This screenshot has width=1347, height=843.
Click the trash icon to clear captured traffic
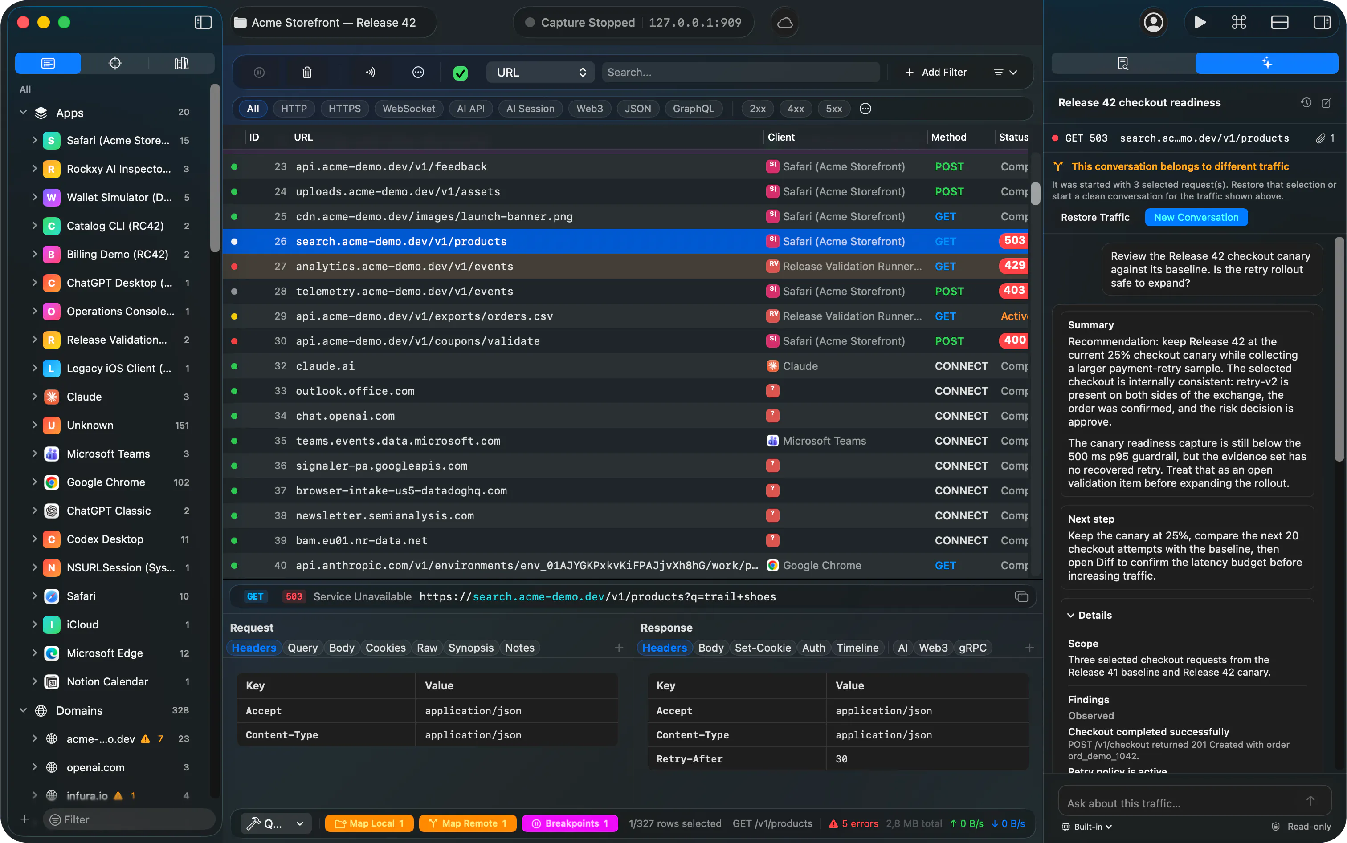coord(307,73)
